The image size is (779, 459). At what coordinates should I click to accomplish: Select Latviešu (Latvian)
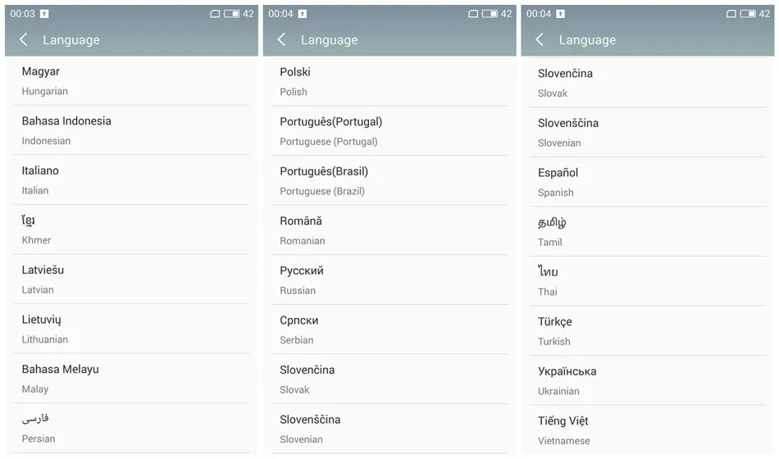131,279
